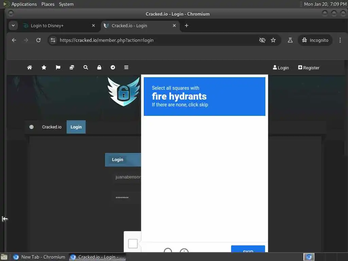Click the Incognito indicator button

pyautogui.click(x=315, y=40)
